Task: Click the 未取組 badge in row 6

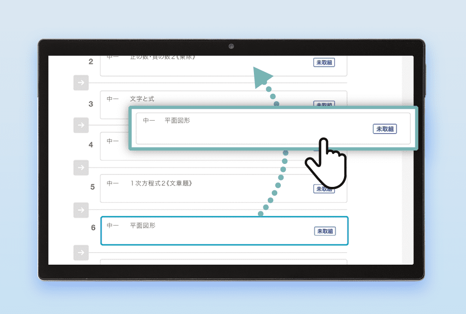Action: click(x=324, y=231)
